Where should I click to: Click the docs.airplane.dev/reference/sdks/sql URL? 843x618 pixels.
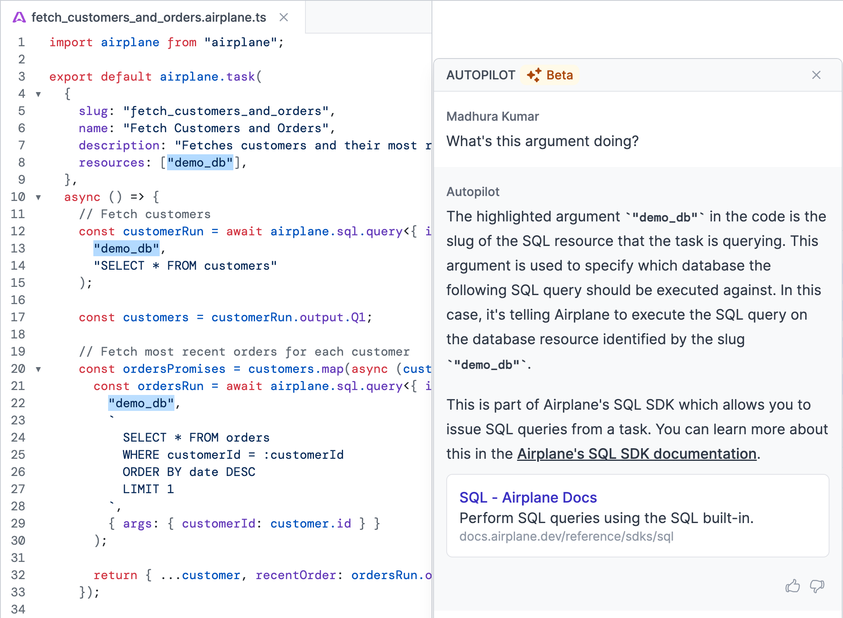pyautogui.click(x=566, y=536)
